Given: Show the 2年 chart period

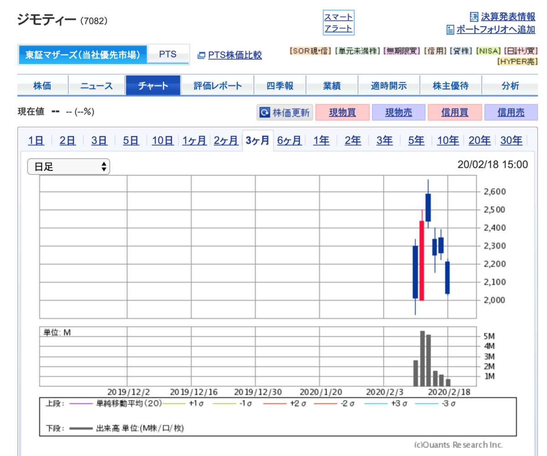Looking at the screenshot, I should [x=353, y=141].
